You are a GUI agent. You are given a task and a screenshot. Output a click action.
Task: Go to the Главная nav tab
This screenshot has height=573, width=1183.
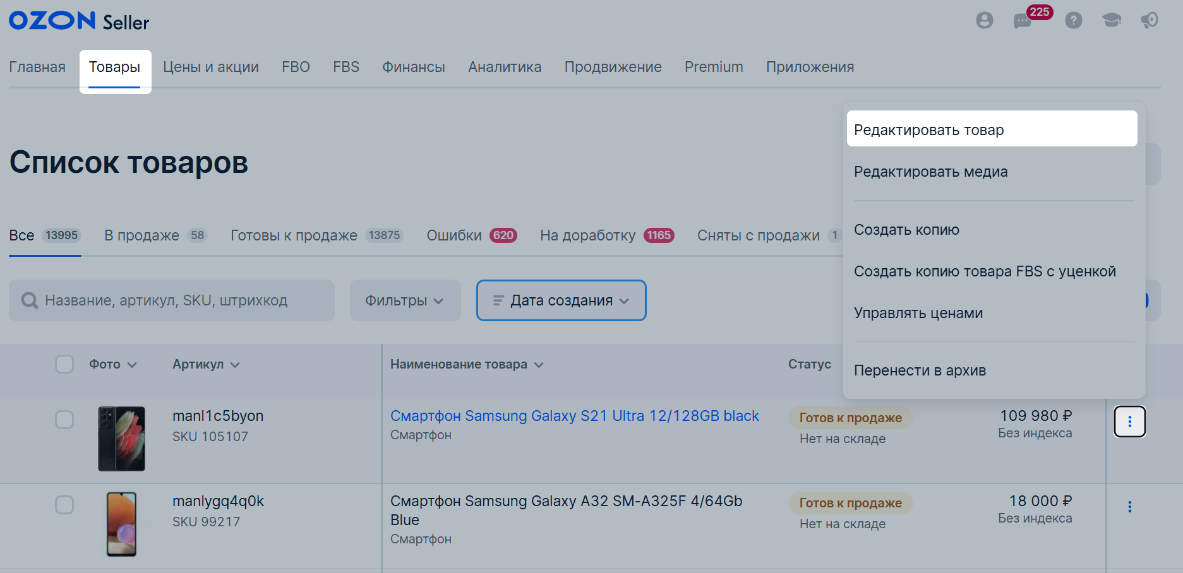[x=37, y=67]
